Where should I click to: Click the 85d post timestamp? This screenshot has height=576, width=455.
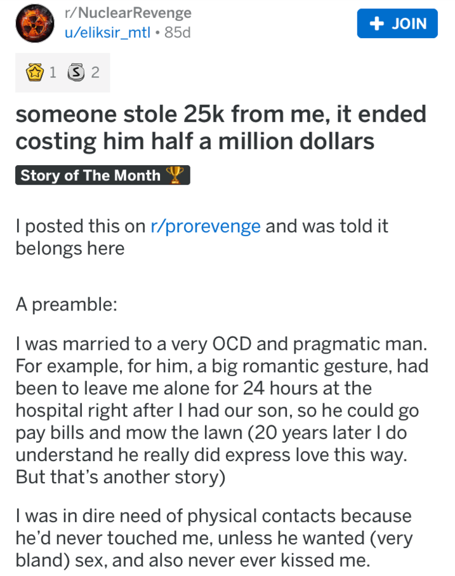tap(177, 32)
